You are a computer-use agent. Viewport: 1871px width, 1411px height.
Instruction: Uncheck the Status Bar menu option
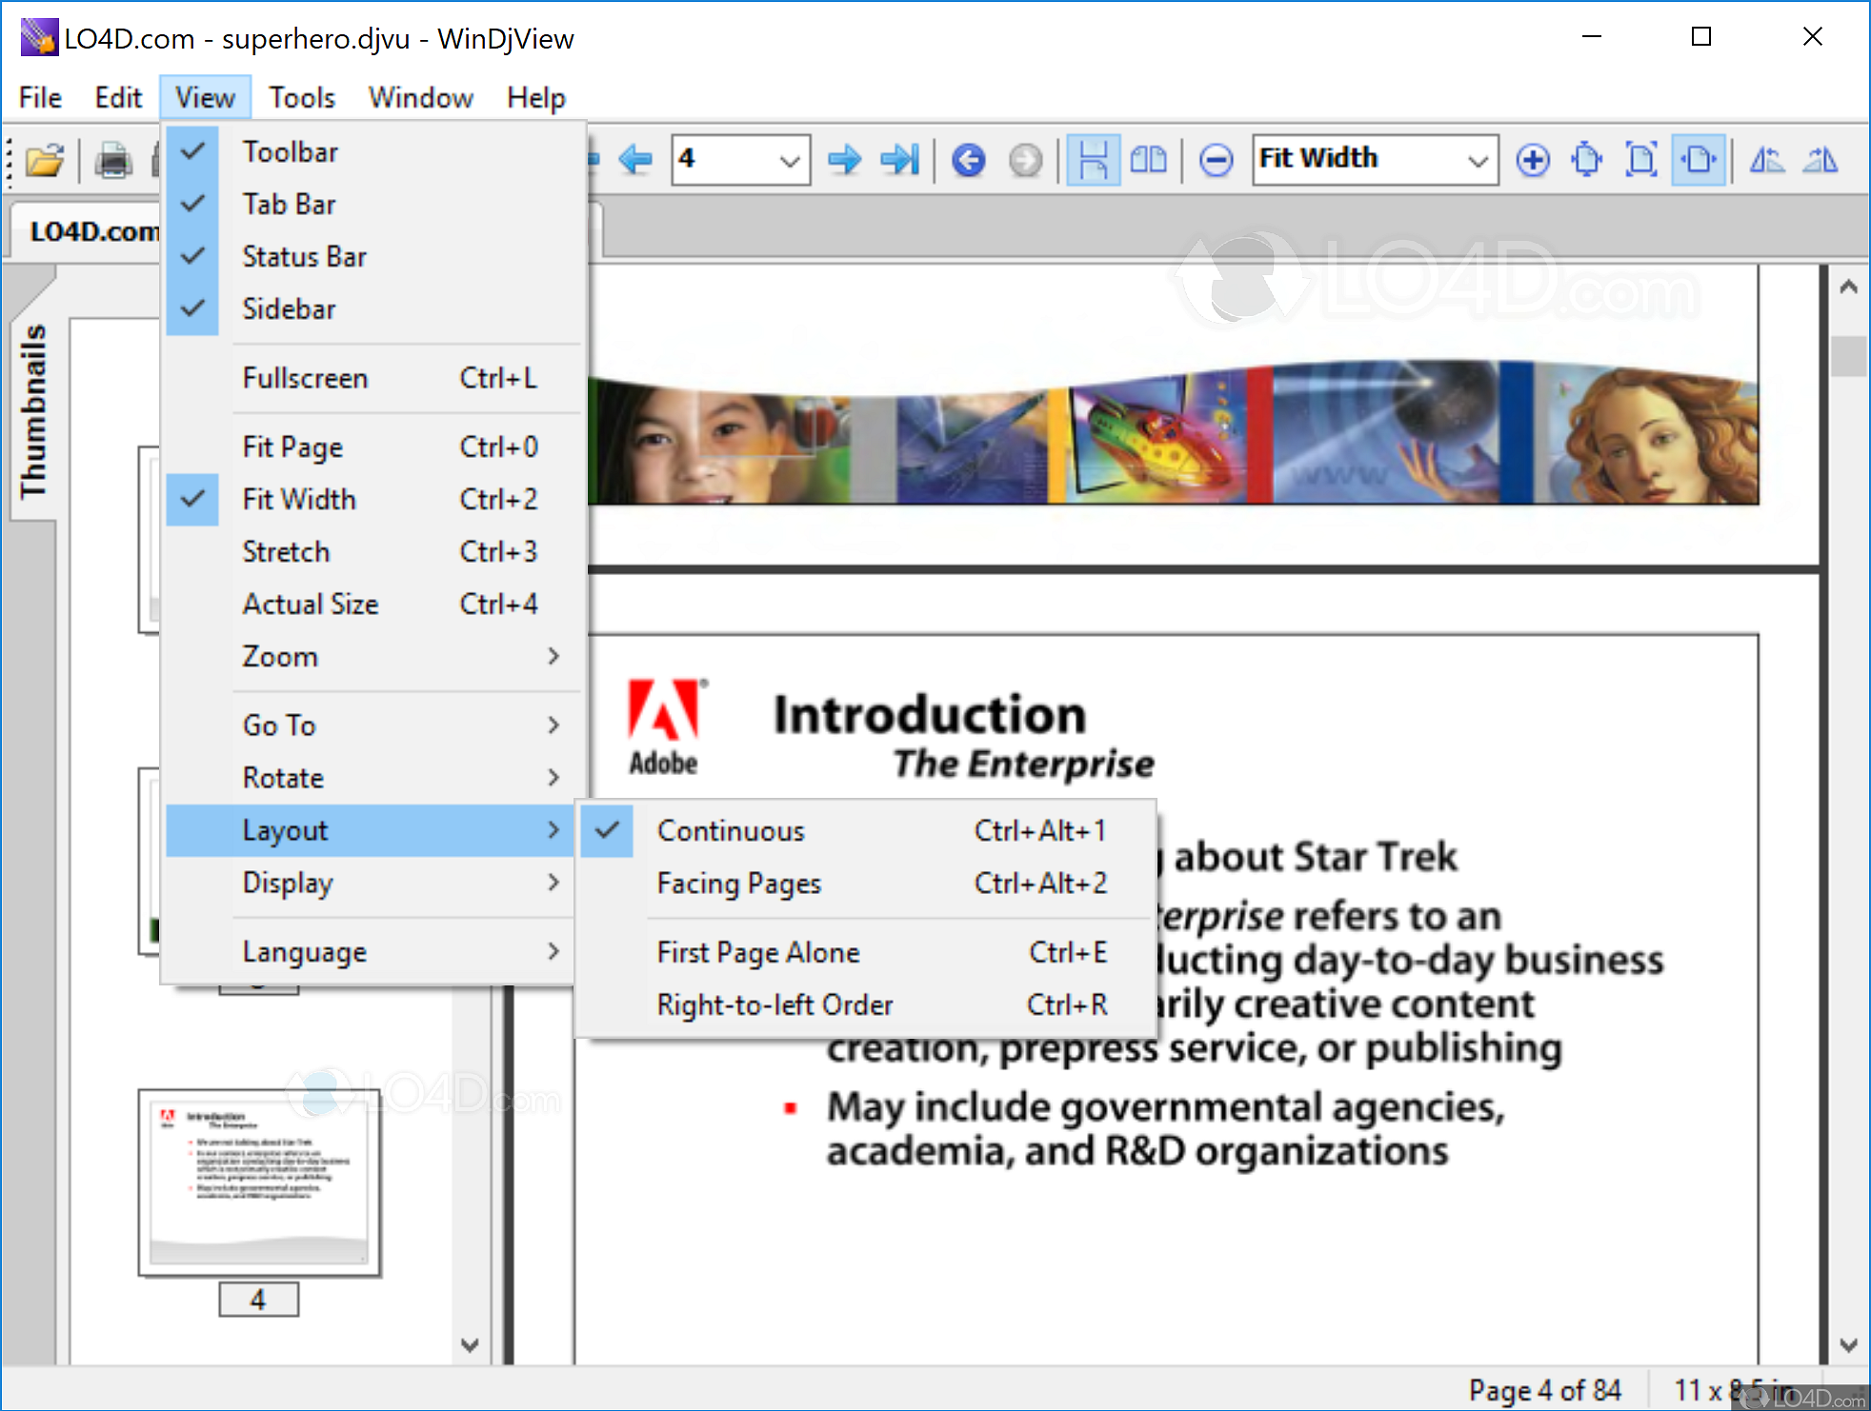pyautogui.click(x=305, y=256)
